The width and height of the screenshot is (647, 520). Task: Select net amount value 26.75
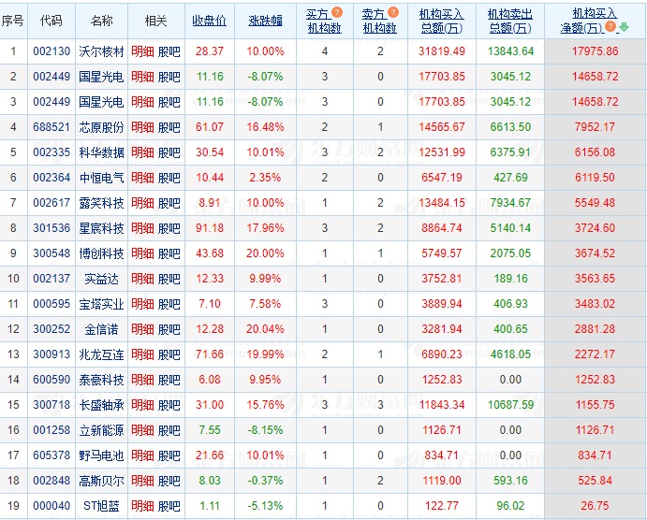[x=595, y=506]
